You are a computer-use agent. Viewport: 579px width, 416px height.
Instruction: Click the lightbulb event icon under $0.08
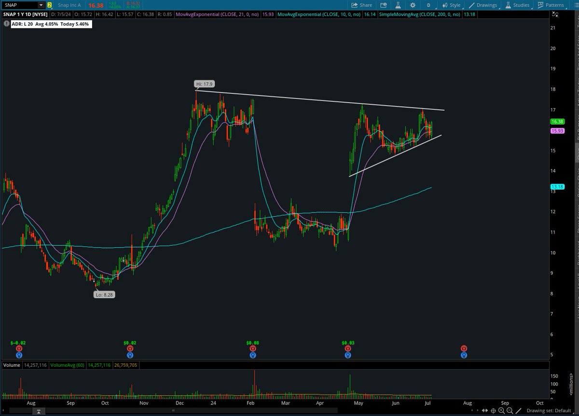253,355
